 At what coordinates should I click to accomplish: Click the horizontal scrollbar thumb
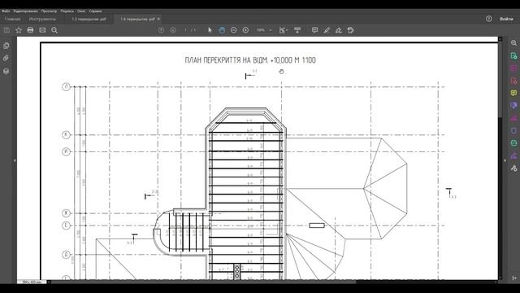[203, 282]
